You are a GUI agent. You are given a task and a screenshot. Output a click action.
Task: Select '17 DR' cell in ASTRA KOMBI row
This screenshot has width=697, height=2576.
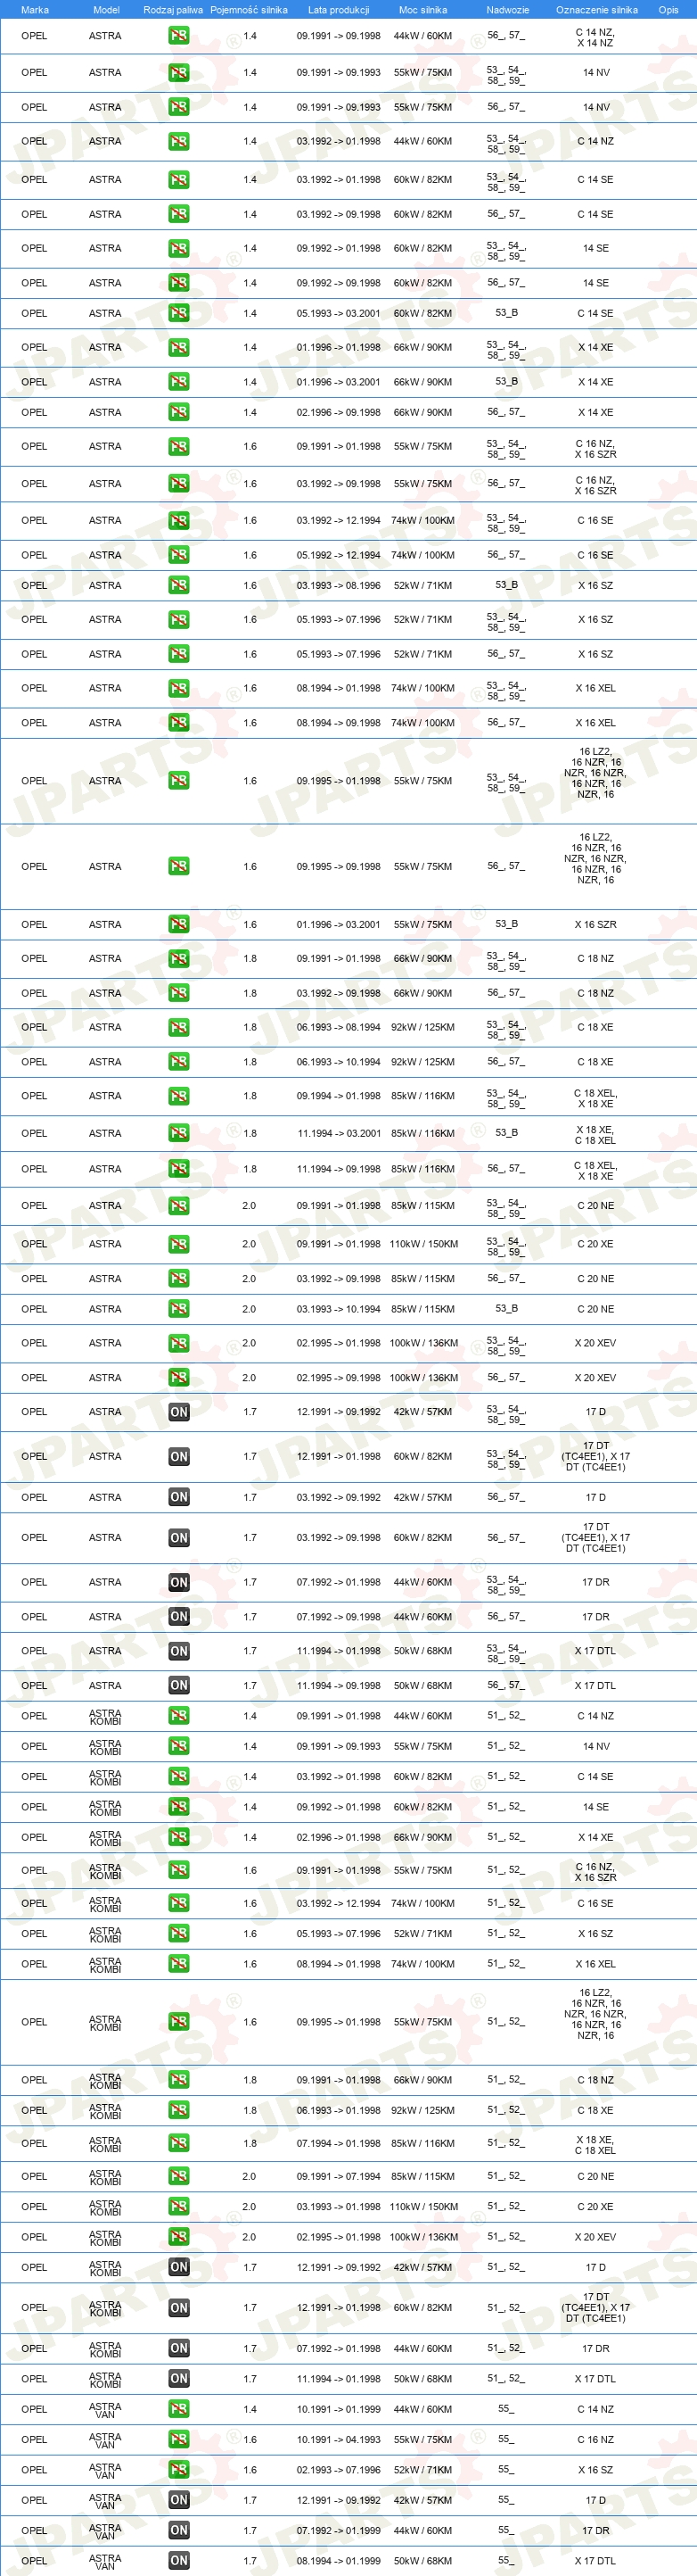[x=595, y=2348]
